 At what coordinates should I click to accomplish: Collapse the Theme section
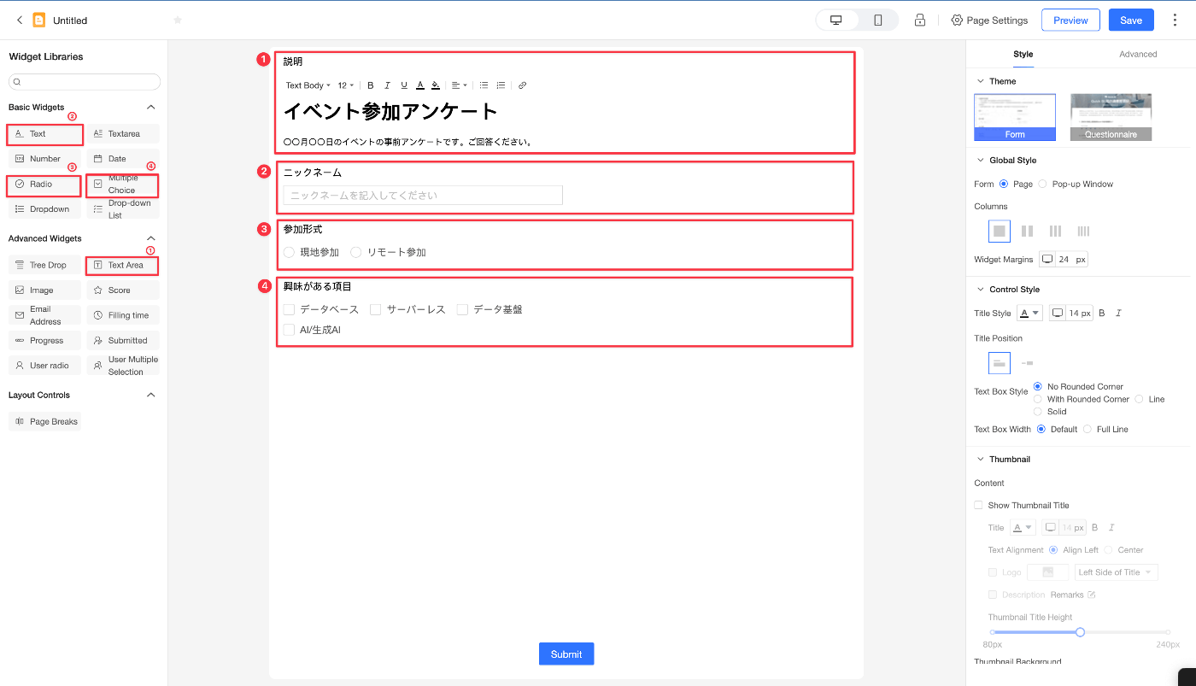pyautogui.click(x=979, y=81)
